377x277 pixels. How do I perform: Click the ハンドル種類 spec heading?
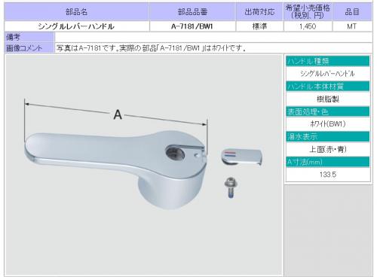click(x=328, y=61)
